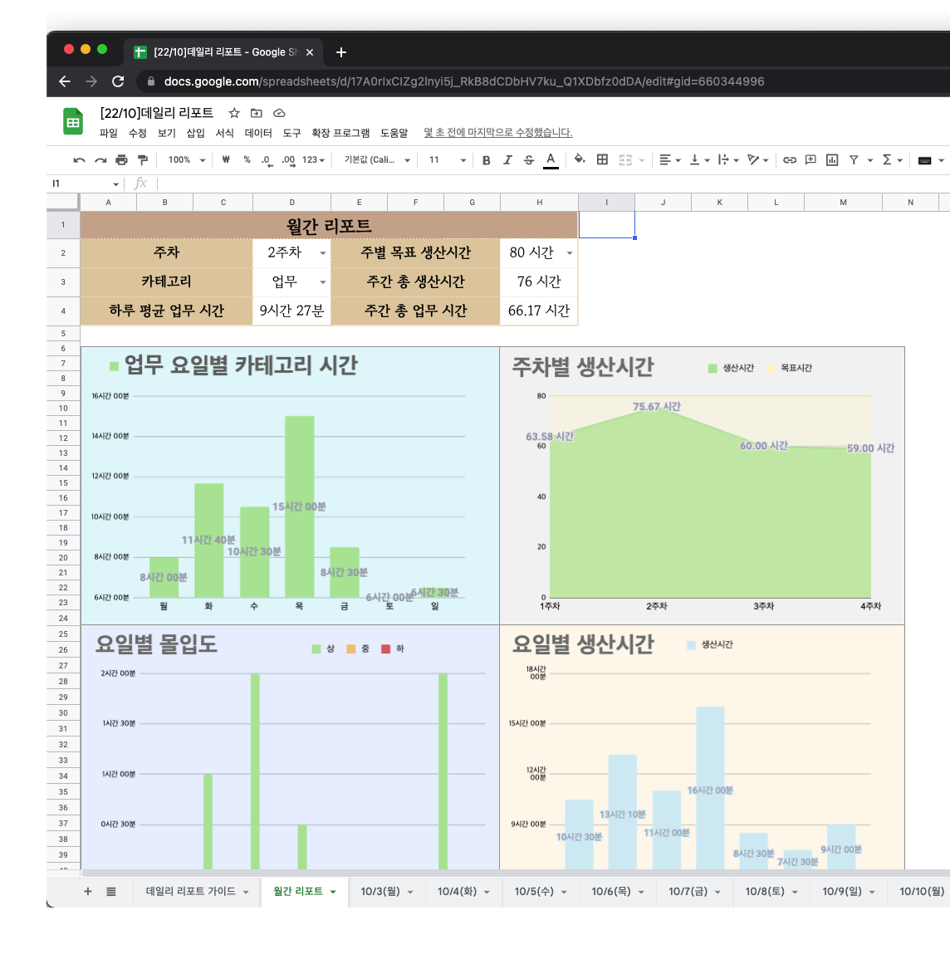This screenshot has height=969, width=950.
Task: Click the browser address bar URL
Action: pyautogui.click(x=464, y=81)
